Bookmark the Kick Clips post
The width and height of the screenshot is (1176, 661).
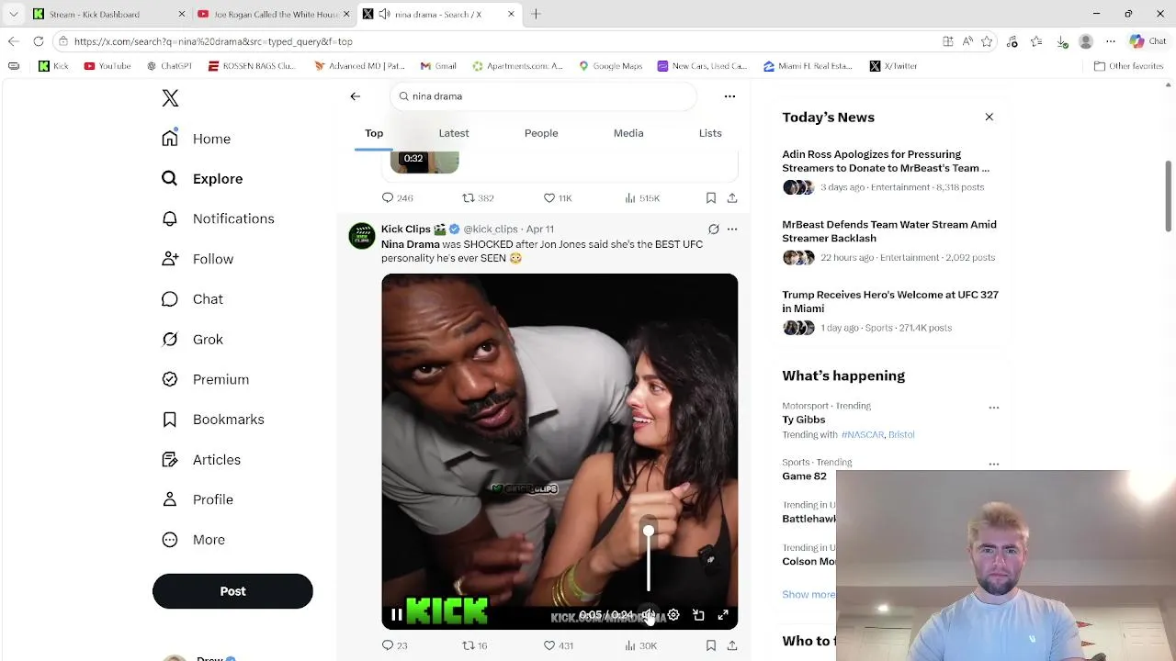click(x=711, y=646)
